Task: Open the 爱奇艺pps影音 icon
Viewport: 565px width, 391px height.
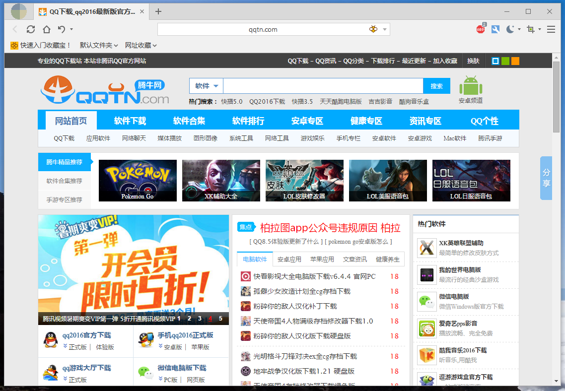Action: coord(427,328)
